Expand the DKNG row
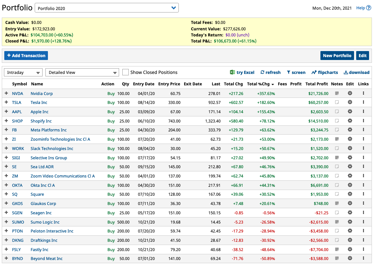The image size is (378, 270). [6, 240]
